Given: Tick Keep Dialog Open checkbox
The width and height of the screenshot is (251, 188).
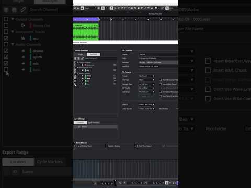Looking at the screenshot, I should (75, 146).
